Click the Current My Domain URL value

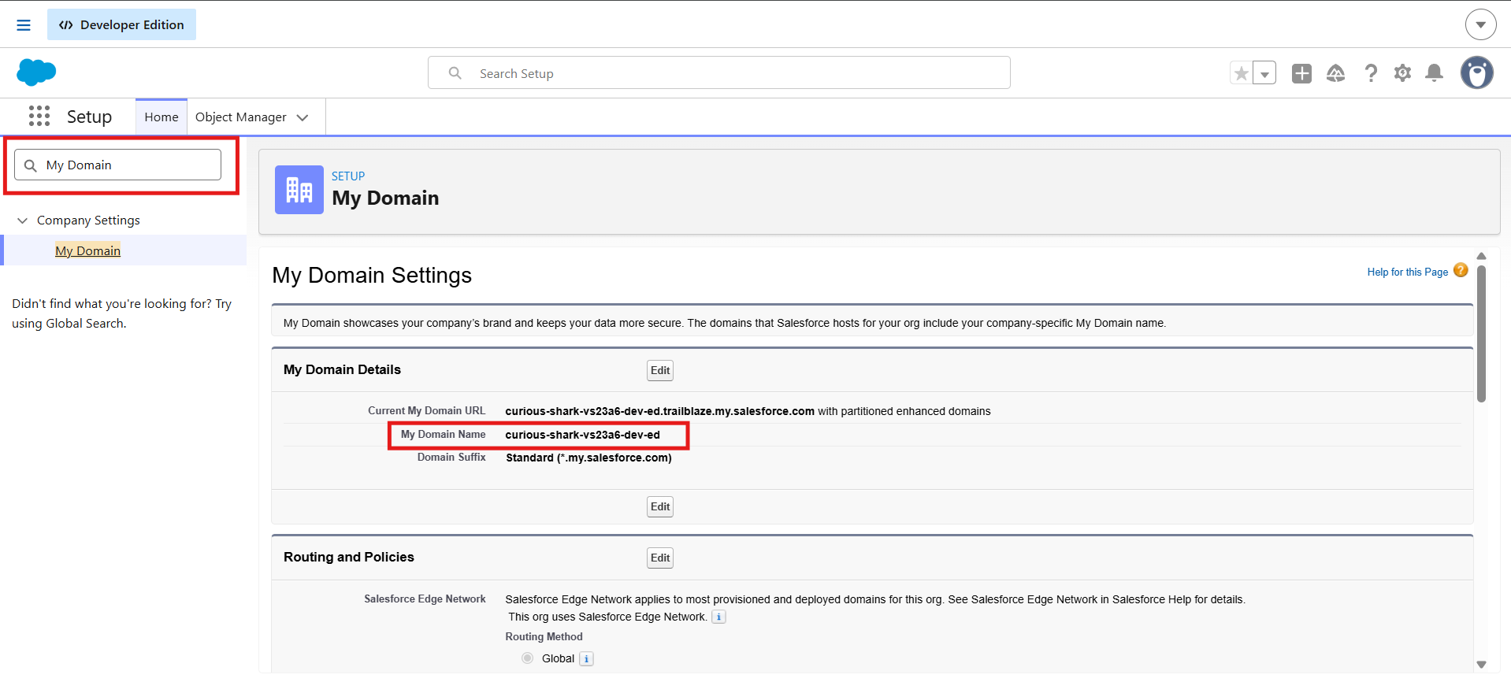pyautogui.click(x=660, y=411)
